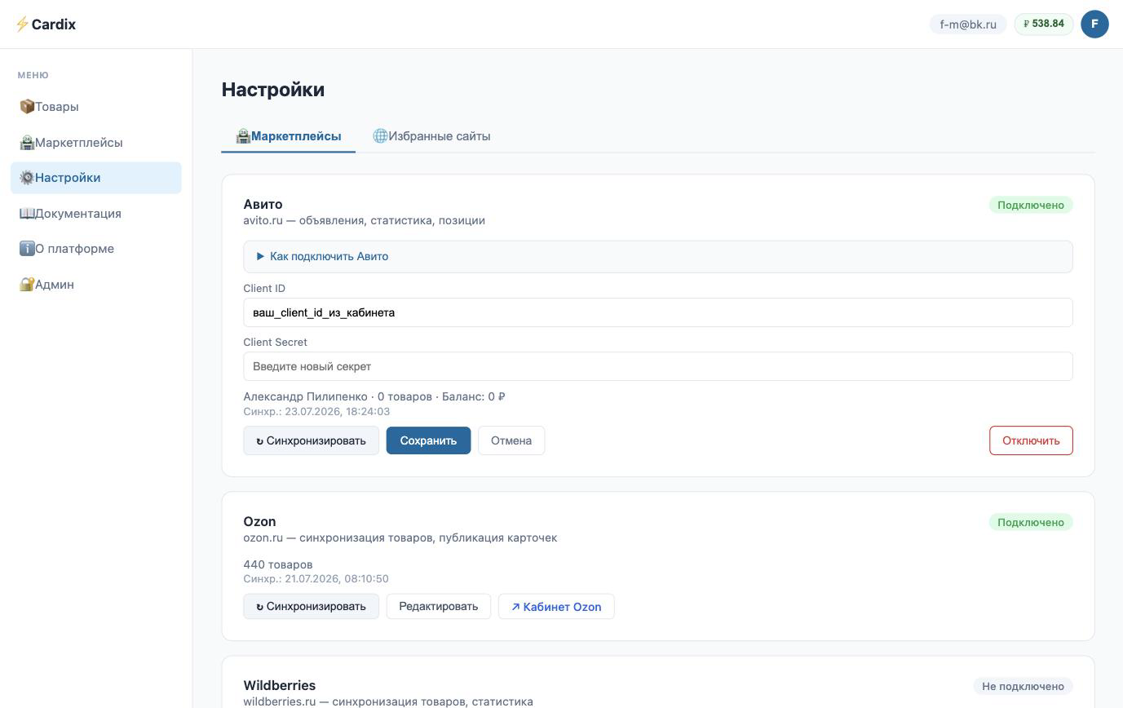Screen dimensions: 1123x708
Task: Click the Cardix lightning bolt logo
Action: point(22,24)
